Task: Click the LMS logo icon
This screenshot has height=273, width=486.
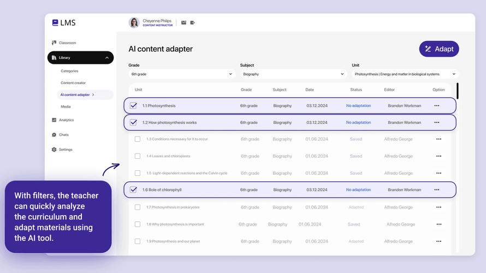Action: tap(55, 22)
